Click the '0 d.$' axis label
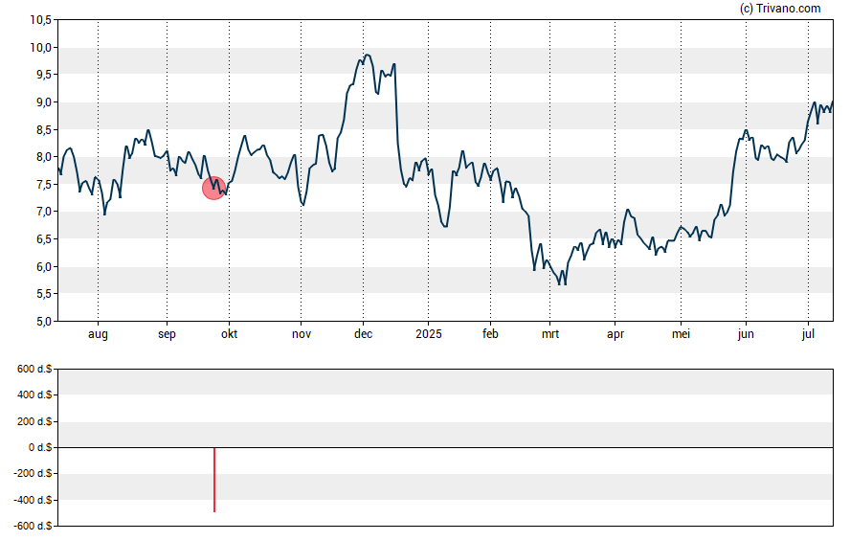Screen dimensions: 850x541 click(40, 447)
